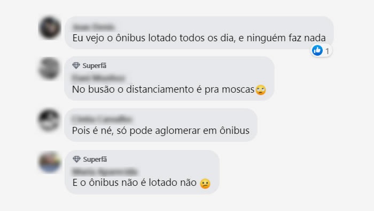Click the eye-roll emoji after "pra moscas"

click(x=261, y=90)
